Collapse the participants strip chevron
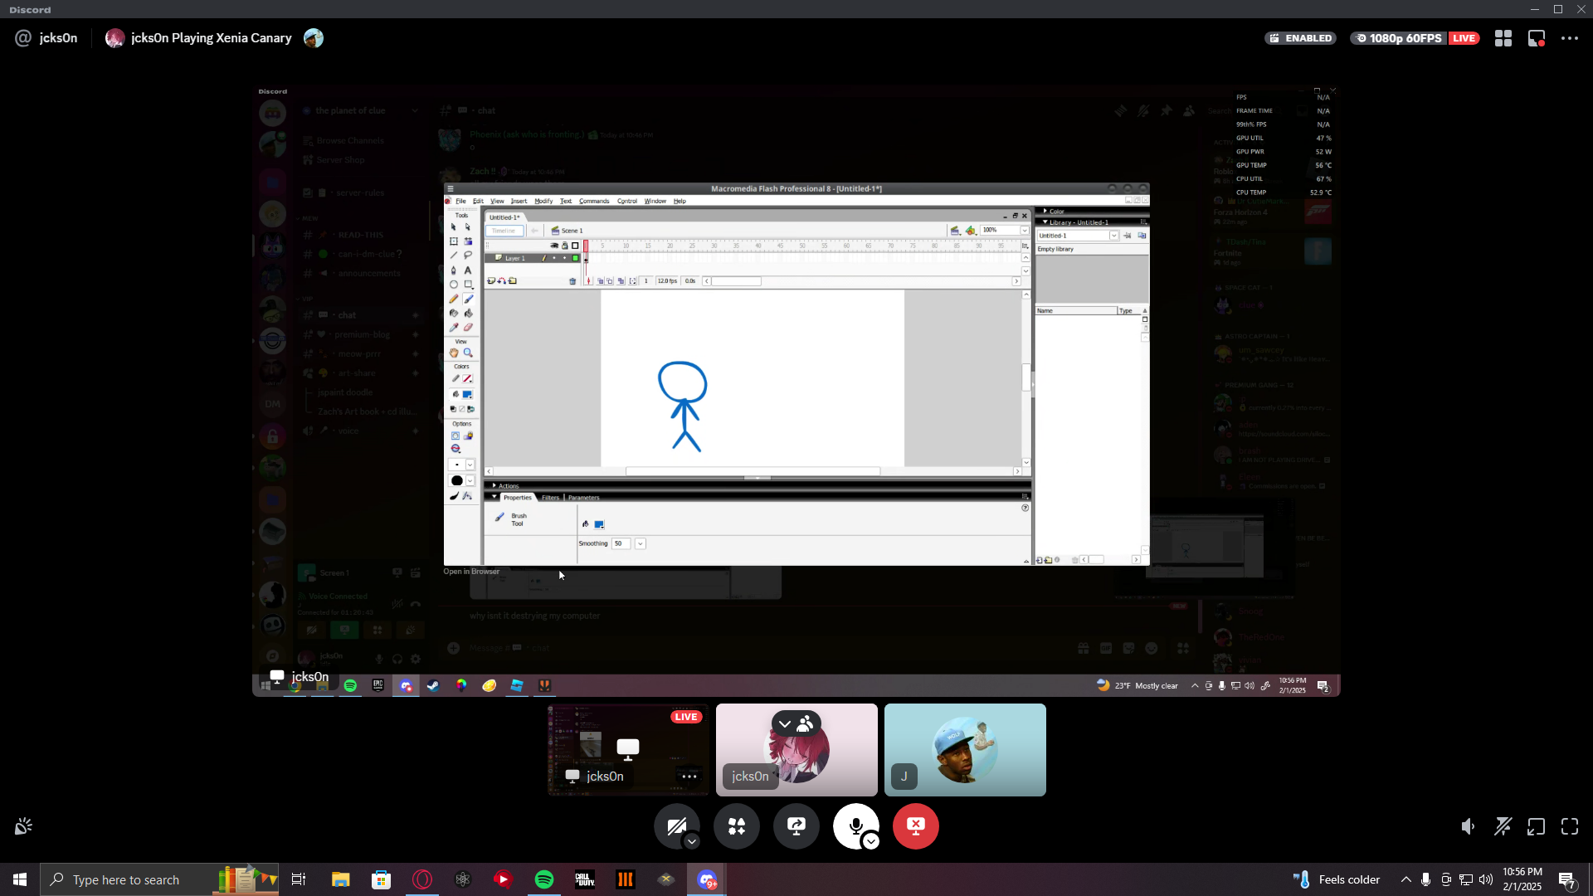The height and width of the screenshot is (896, 1593). coord(784,723)
